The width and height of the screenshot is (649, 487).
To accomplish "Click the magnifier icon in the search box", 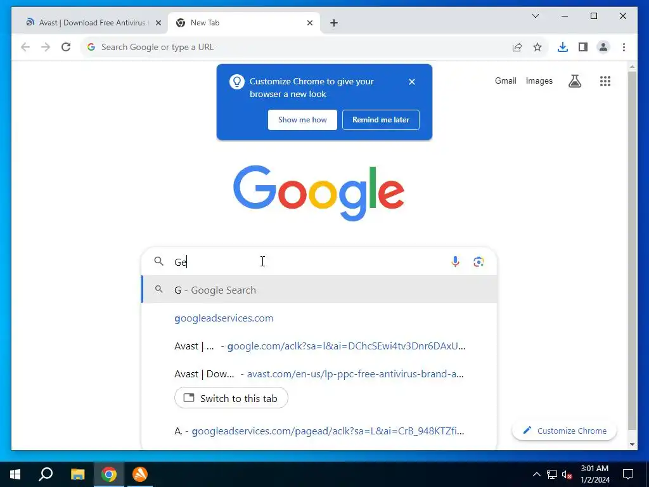I will (x=159, y=261).
